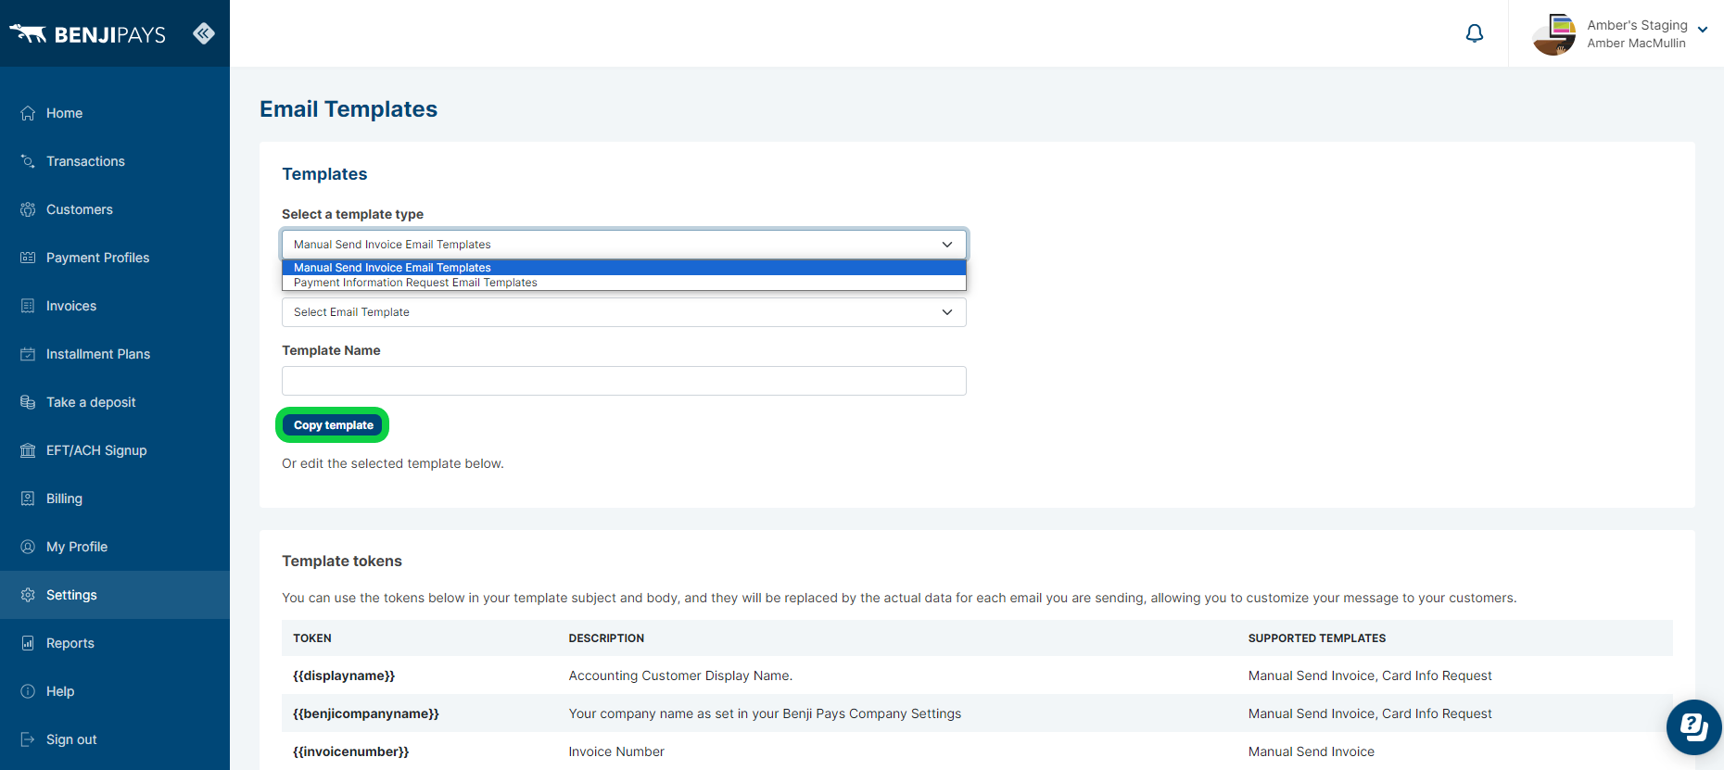Click the Installment Plans calendar icon
This screenshot has width=1724, height=770.
click(x=28, y=354)
